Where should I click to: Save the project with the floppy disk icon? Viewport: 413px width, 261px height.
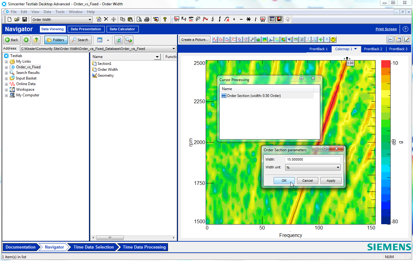24,19
